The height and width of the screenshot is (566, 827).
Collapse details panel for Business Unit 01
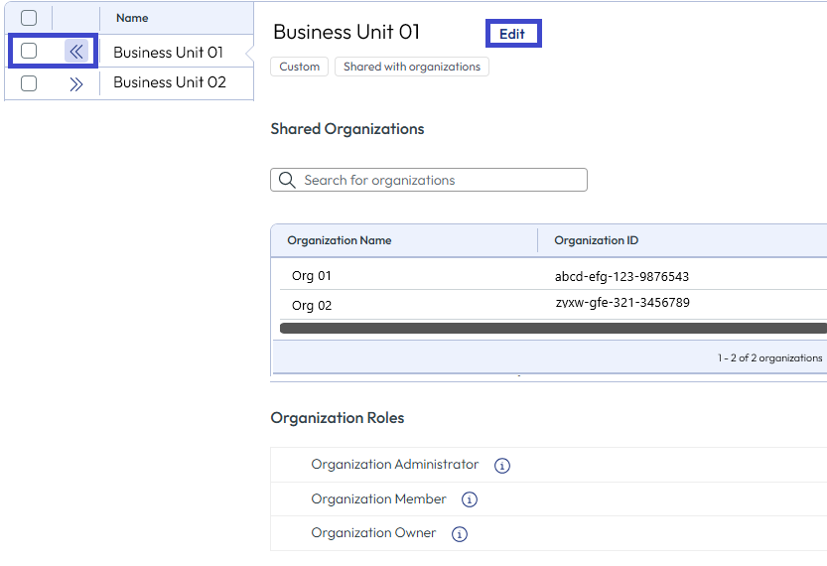76,52
